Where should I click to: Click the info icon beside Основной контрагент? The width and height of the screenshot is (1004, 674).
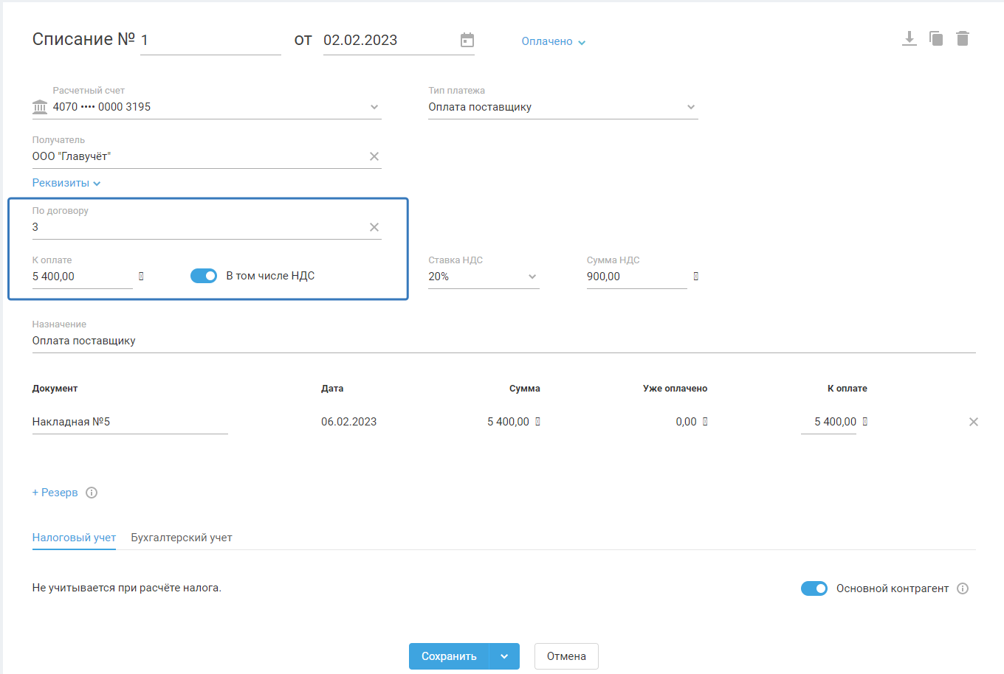pyautogui.click(x=963, y=588)
